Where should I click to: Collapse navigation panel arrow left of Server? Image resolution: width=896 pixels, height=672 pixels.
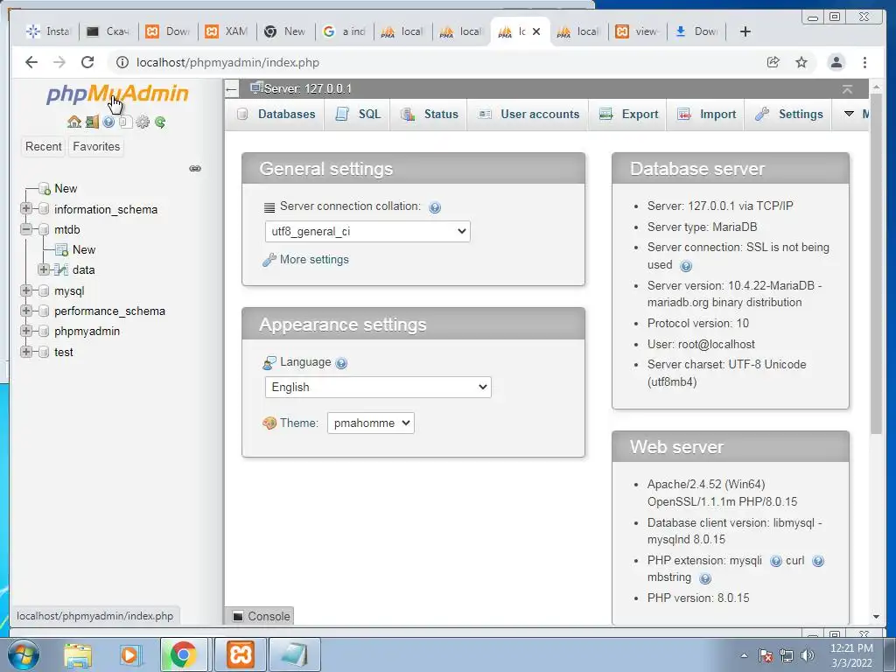click(231, 88)
